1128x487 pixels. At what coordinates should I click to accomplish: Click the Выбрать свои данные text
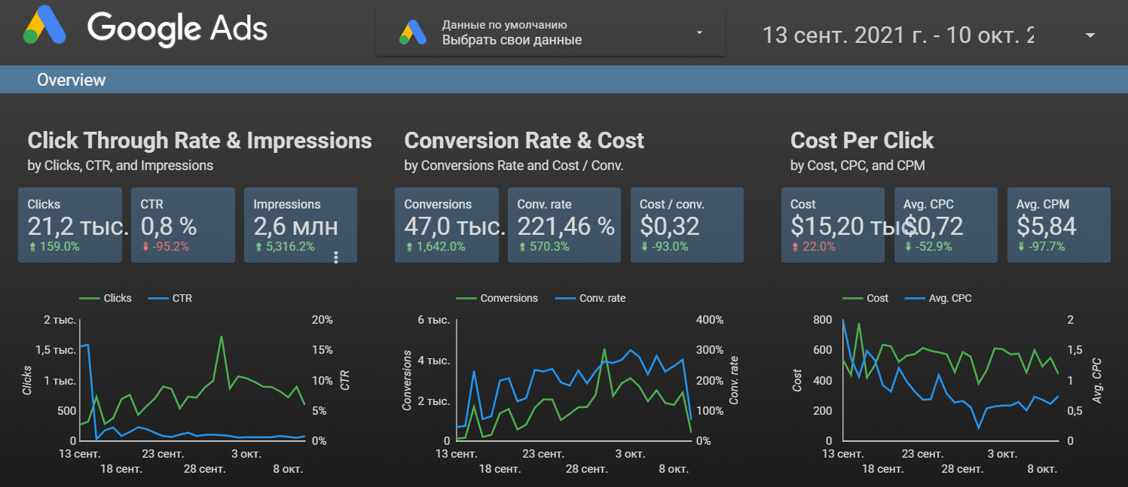point(512,40)
